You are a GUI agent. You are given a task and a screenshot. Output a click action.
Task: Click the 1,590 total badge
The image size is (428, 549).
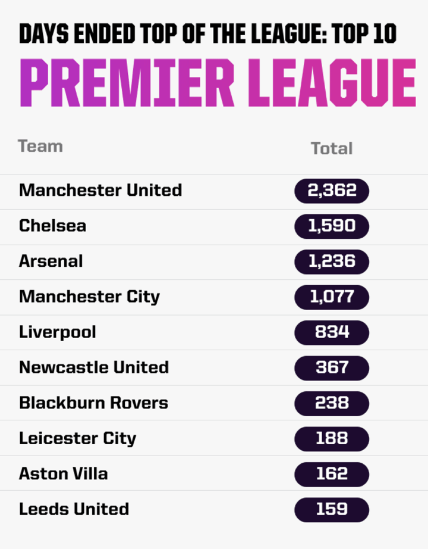(x=332, y=226)
